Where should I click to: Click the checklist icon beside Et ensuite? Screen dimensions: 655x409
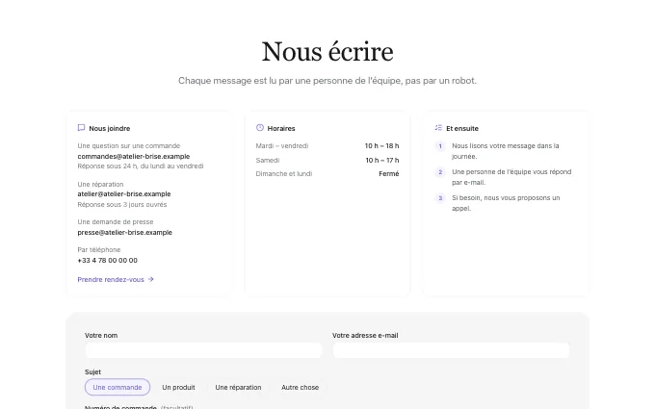pos(438,128)
